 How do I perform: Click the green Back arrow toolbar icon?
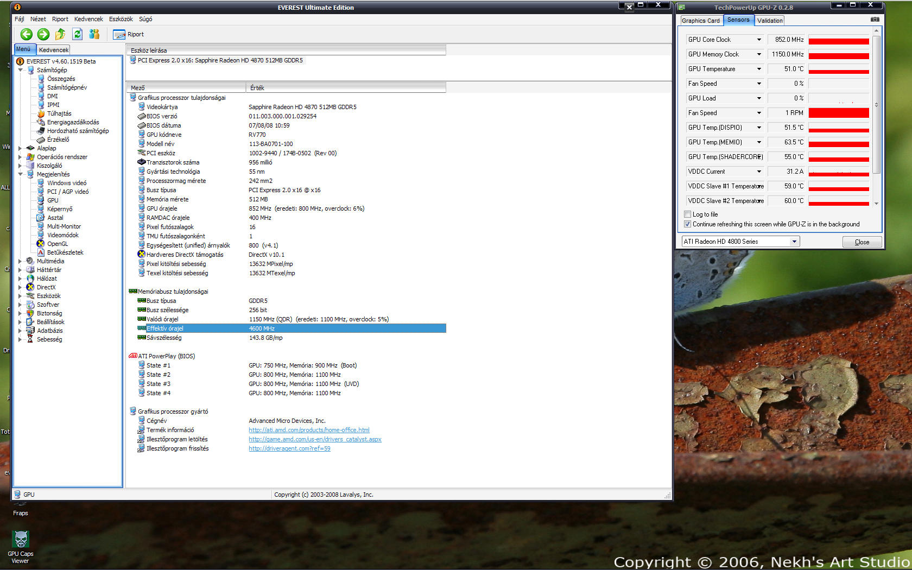(26, 34)
